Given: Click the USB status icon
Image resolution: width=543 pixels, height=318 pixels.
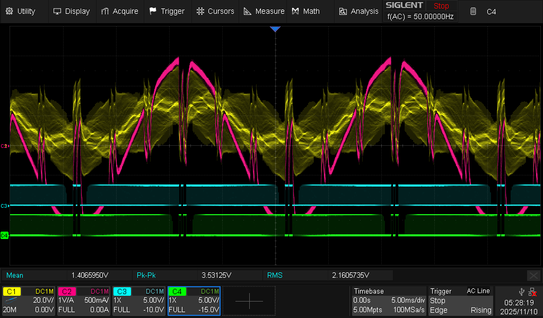Looking at the screenshot, I should tap(522, 291).
